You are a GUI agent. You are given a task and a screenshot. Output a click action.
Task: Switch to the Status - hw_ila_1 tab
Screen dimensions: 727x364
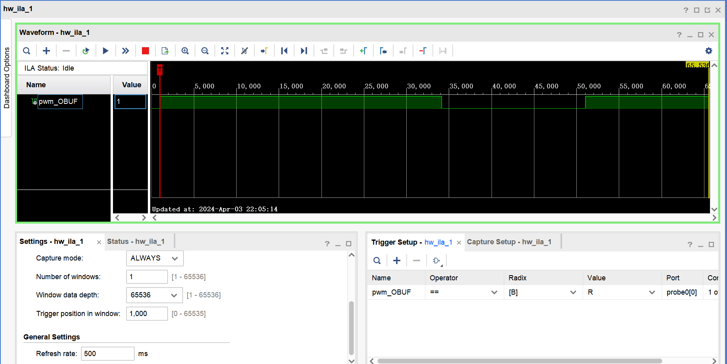136,241
